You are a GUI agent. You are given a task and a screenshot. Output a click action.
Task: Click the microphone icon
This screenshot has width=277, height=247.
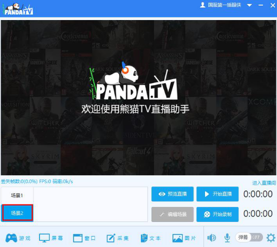(x=227, y=238)
